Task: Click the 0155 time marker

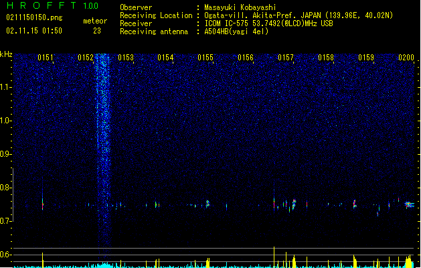Action: tap(205, 58)
